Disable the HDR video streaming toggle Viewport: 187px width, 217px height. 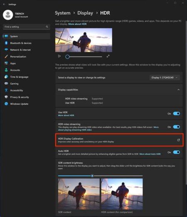176,127
